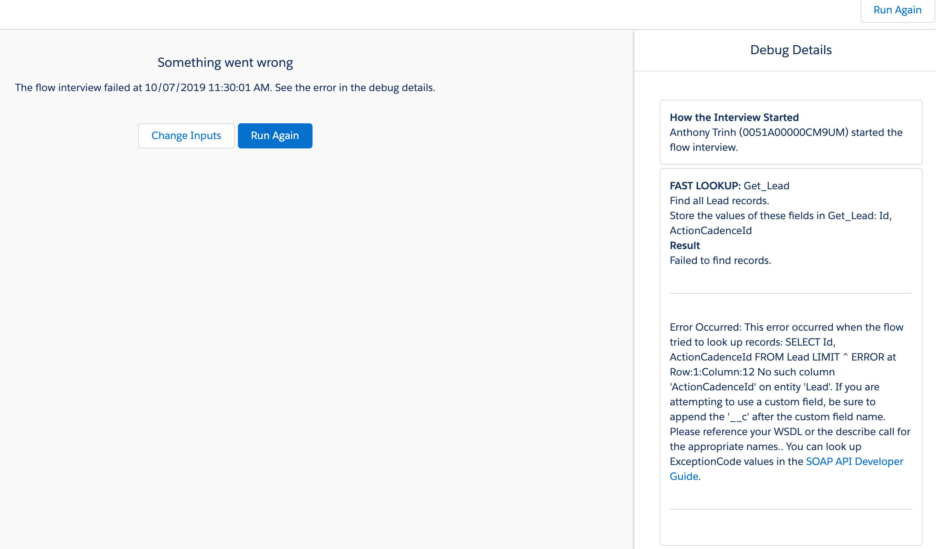
Task: Click the flow interview. line in the first card
Action: point(704,147)
